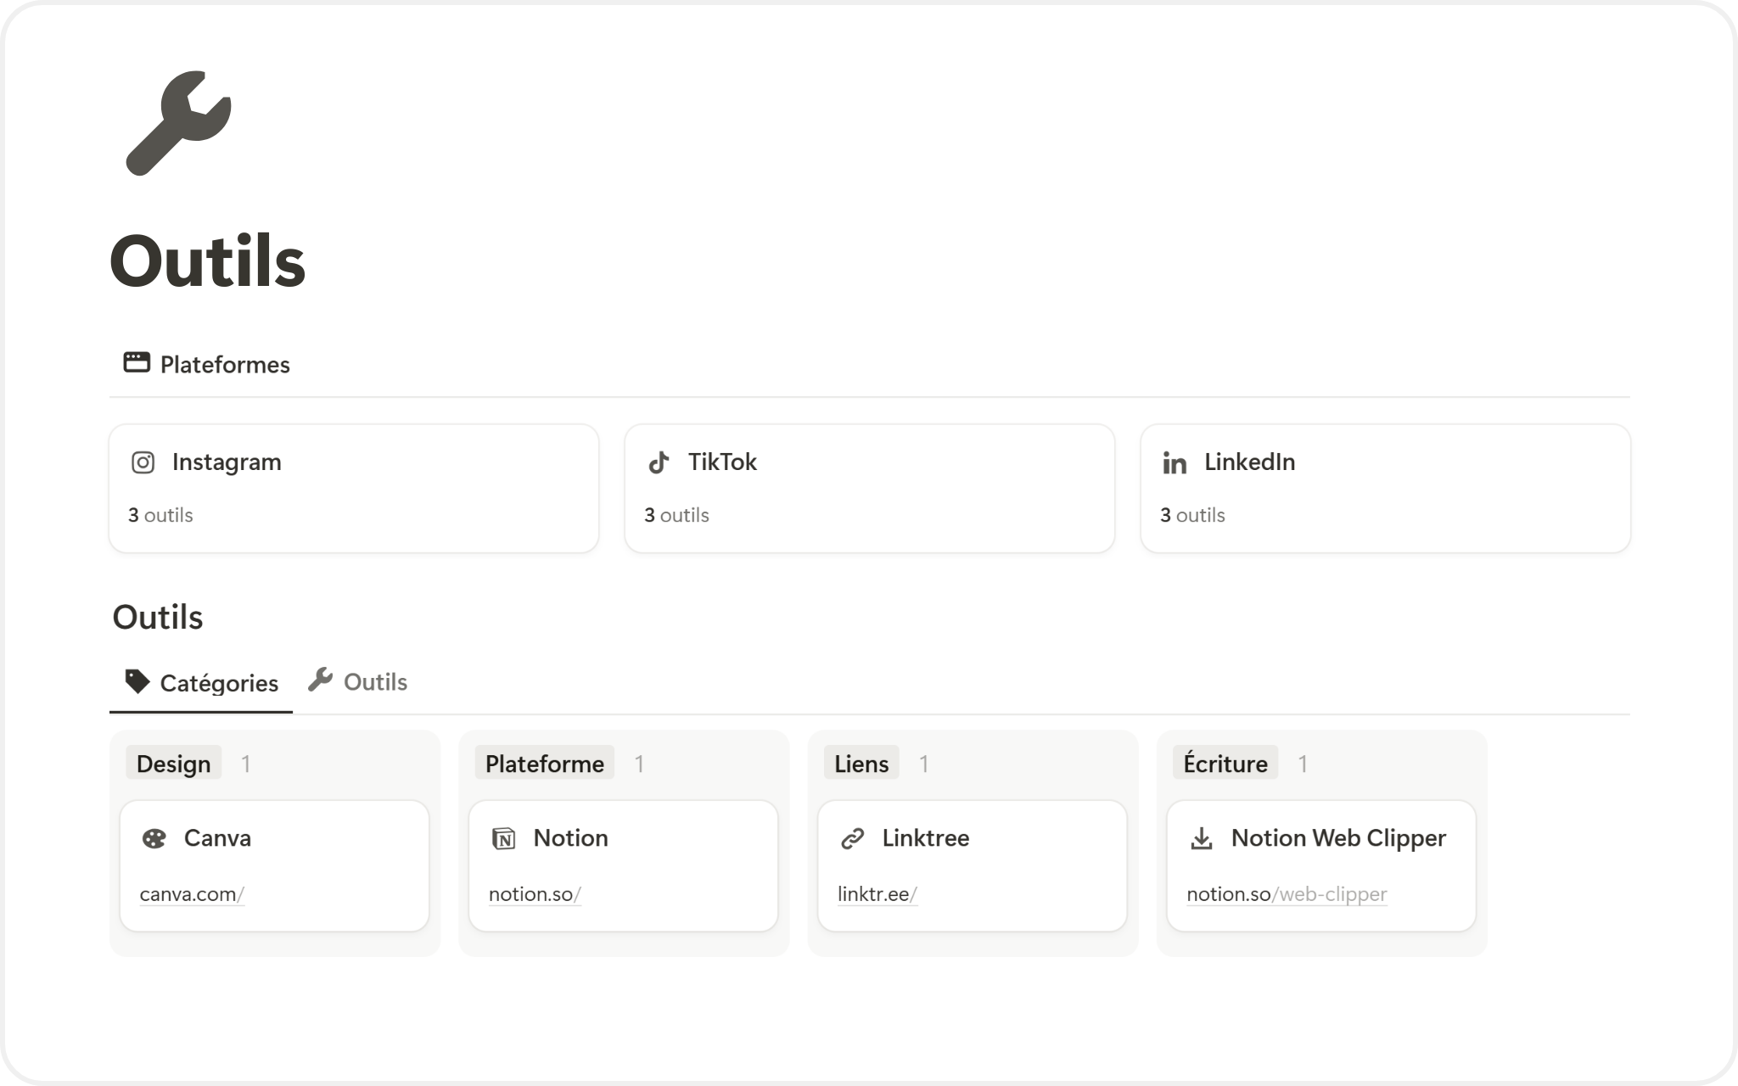Screen dimensions: 1738x1086
Task: Click the Design category group label
Action: 173,764
